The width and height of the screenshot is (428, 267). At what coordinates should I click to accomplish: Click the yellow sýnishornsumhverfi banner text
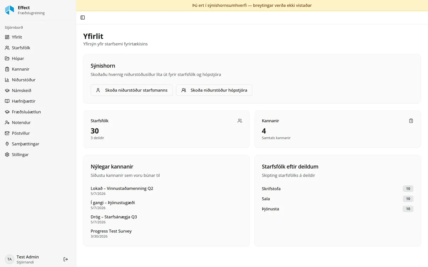click(x=252, y=5)
